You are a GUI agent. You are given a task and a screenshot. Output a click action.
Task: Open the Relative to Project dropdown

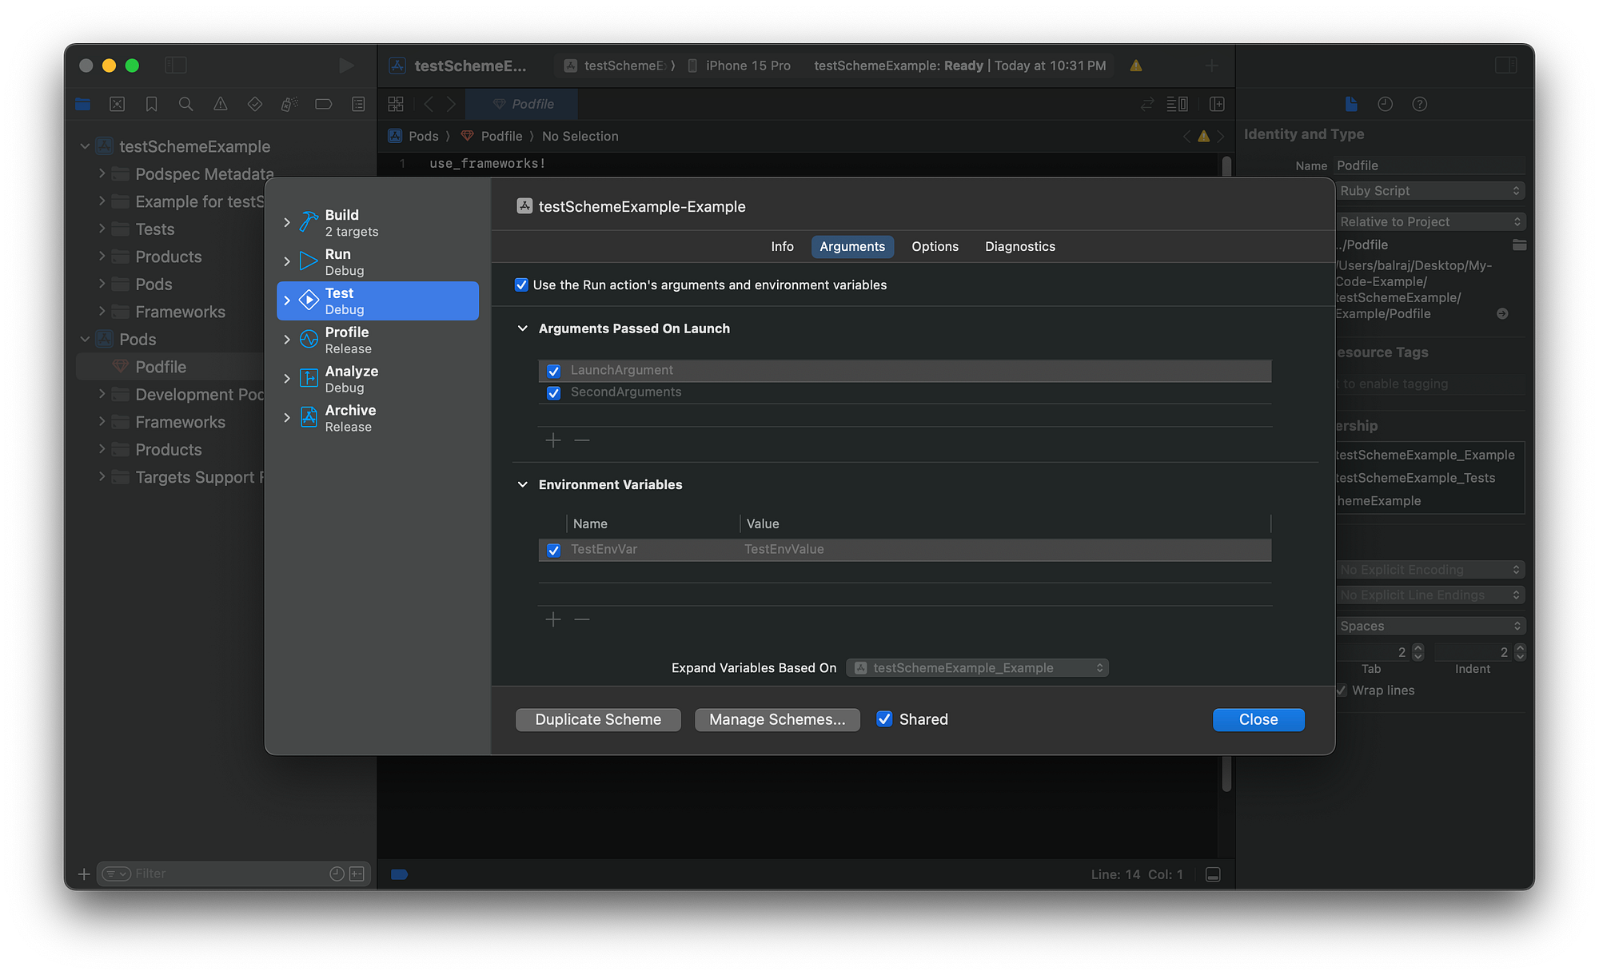[1430, 221]
